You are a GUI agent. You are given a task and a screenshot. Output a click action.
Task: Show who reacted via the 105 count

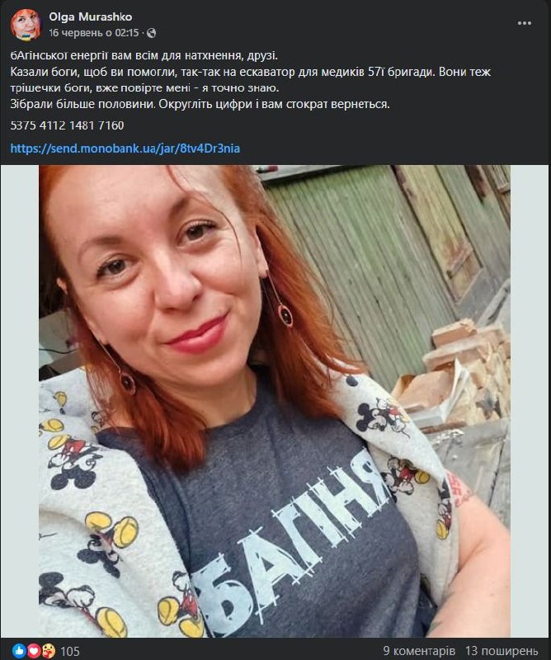pyautogui.click(x=70, y=651)
